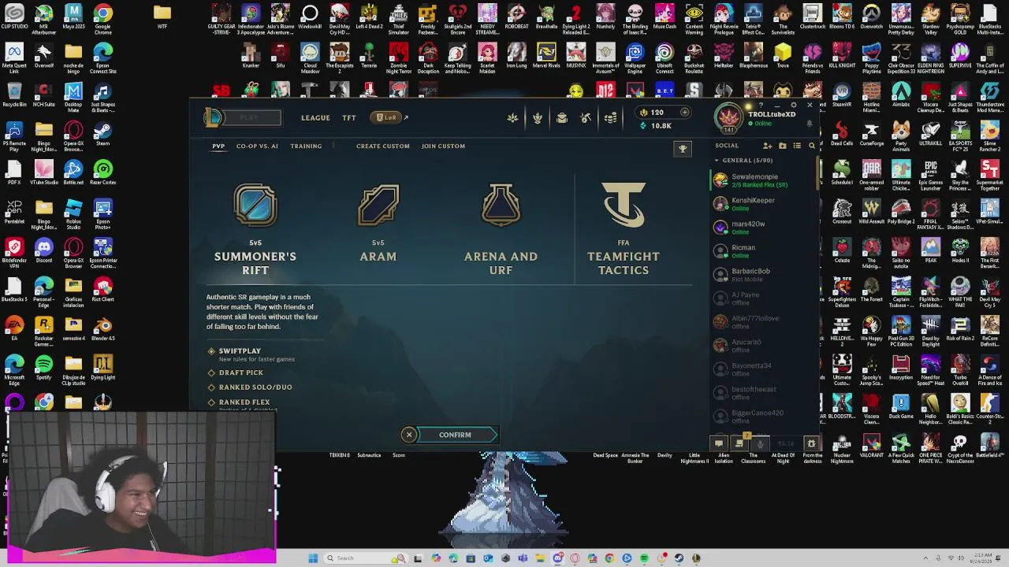The image size is (1009, 567).
Task: Click the add RP plus button
Action: click(684, 112)
